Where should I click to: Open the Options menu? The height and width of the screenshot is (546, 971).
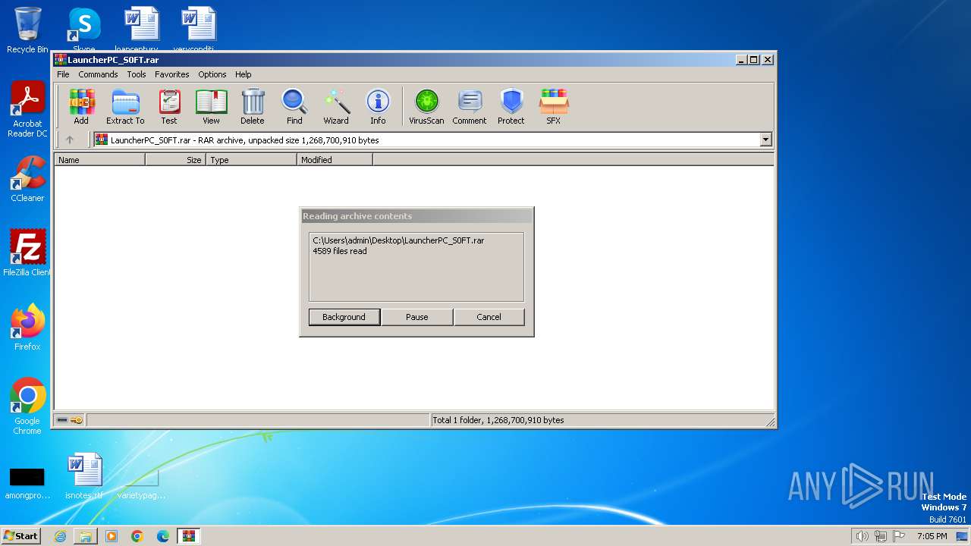[x=212, y=74]
